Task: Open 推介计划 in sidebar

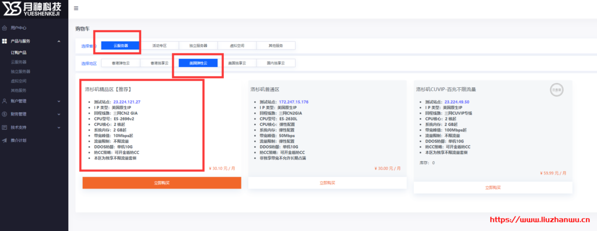Action: [x=18, y=140]
